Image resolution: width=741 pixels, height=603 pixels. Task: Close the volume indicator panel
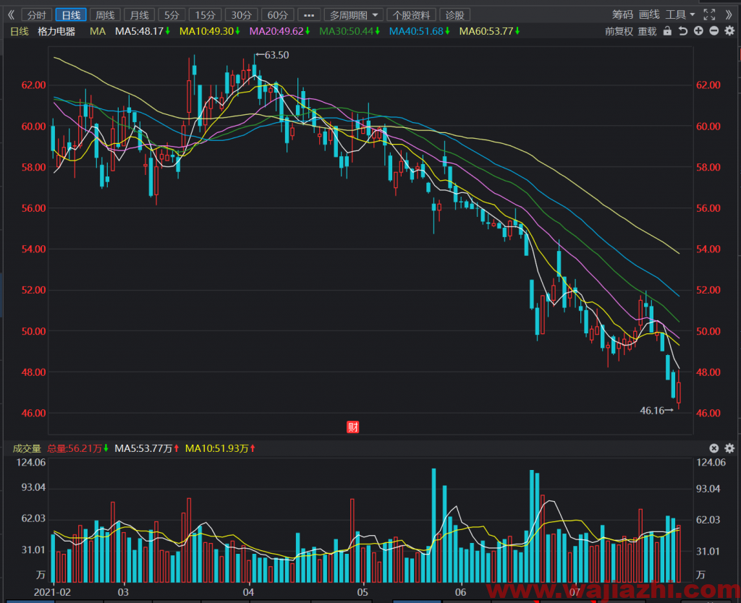pos(714,448)
